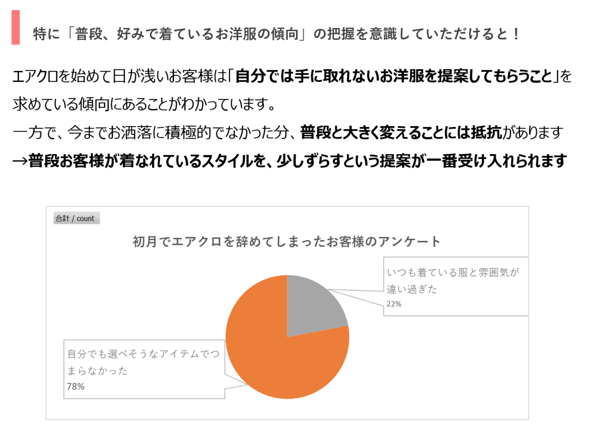Click the arrow symbol starting the last line

[20, 161]
